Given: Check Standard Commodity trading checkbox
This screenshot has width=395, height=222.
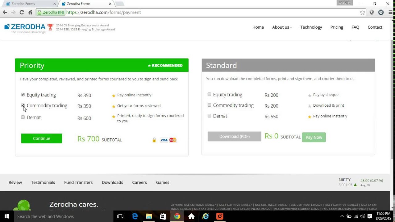Looking at the screenshot, I should coord(209,105).
